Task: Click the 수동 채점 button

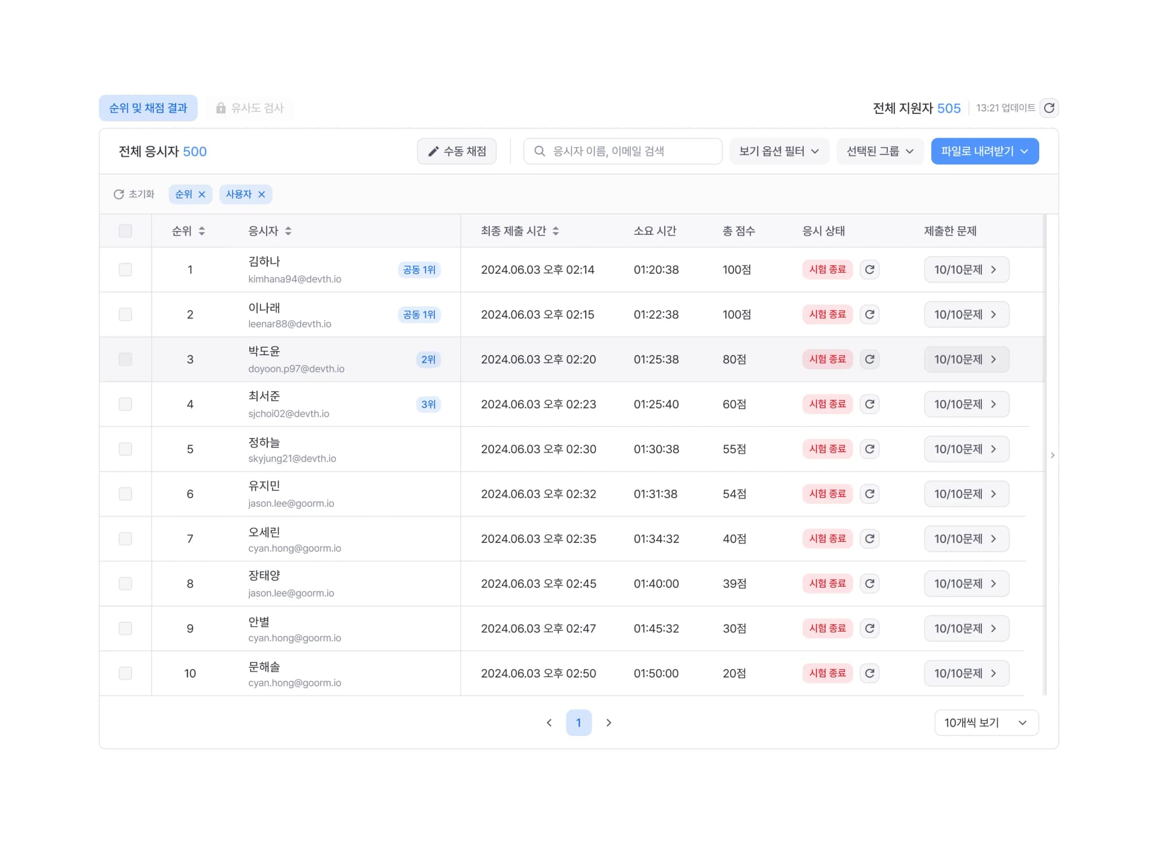Action: (457, 151)
